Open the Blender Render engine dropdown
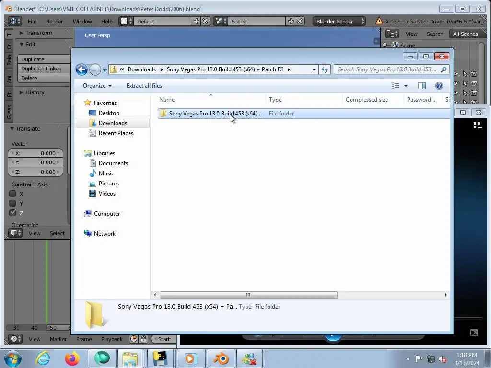The image size is (491, 368). pyautogui.click(x=339, y=21)
